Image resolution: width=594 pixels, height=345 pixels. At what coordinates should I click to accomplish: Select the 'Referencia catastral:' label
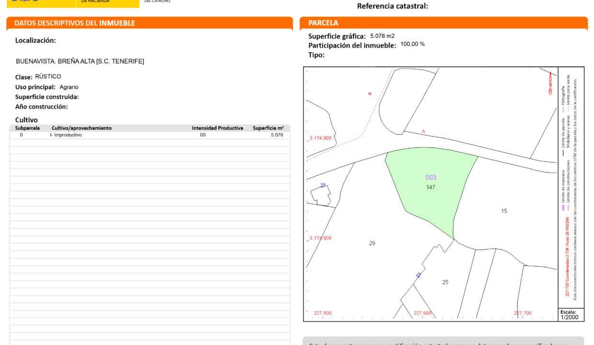pos(393,6)
